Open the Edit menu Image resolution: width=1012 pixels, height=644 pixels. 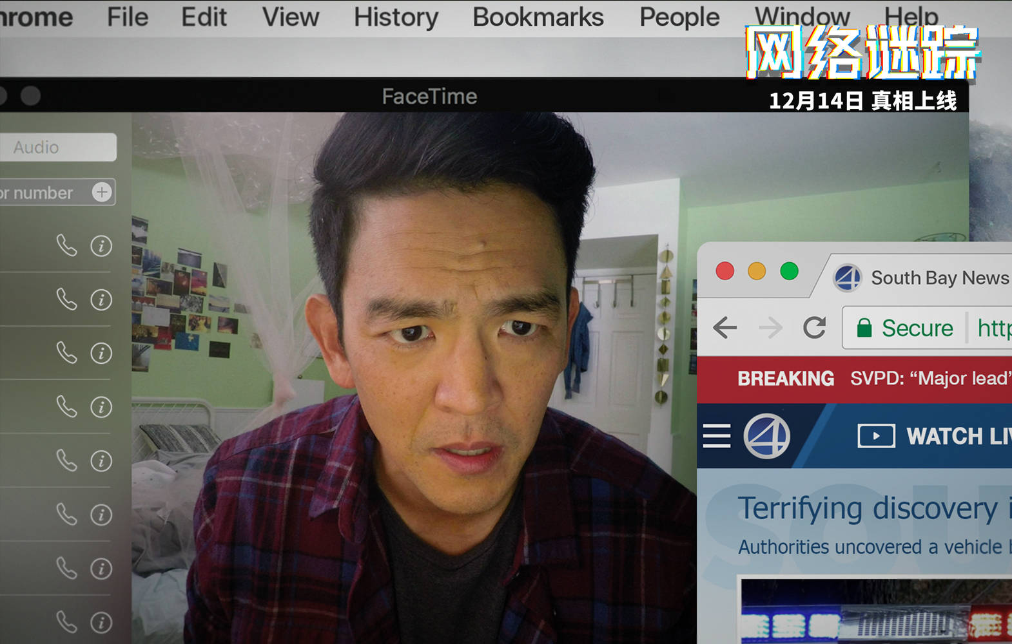pyautogui.click(x=204, y=17)
